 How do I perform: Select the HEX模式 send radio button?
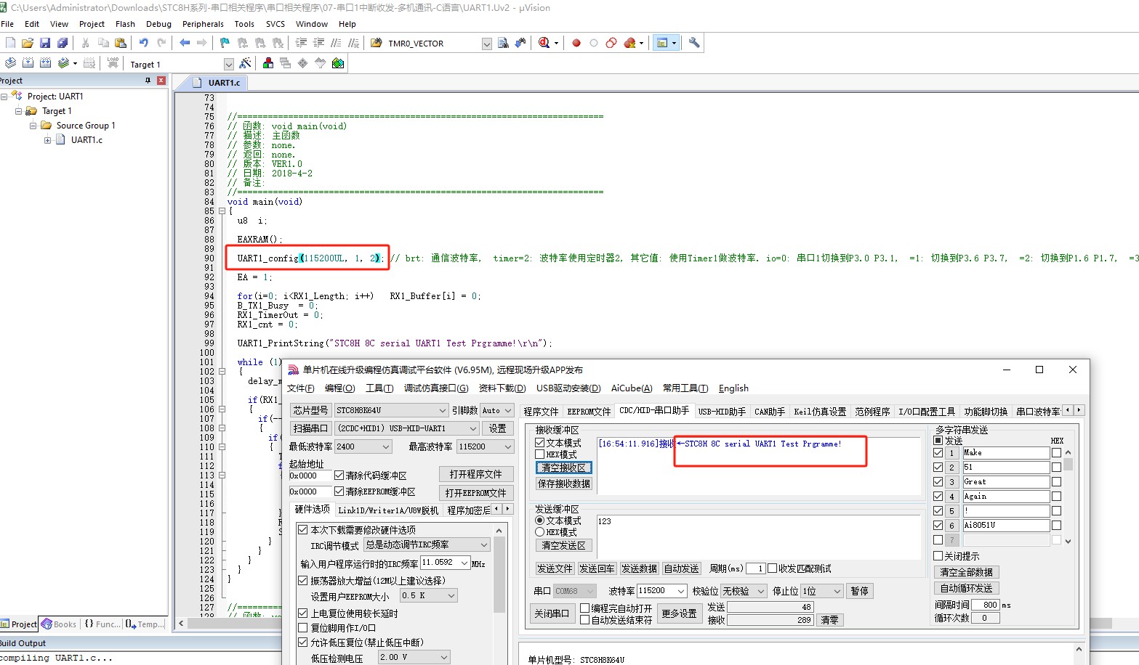coord(540,532)
